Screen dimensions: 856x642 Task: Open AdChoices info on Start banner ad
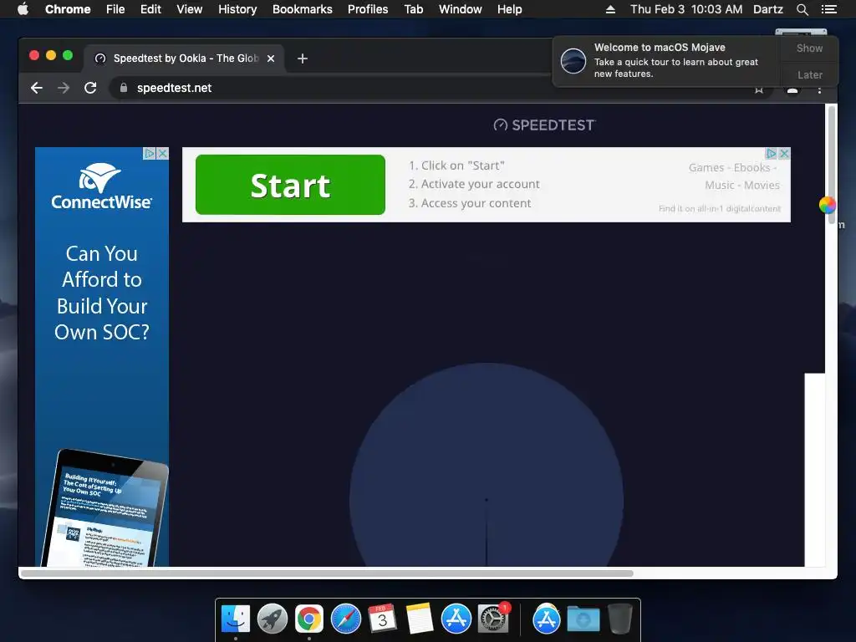(x=772, y=154)
